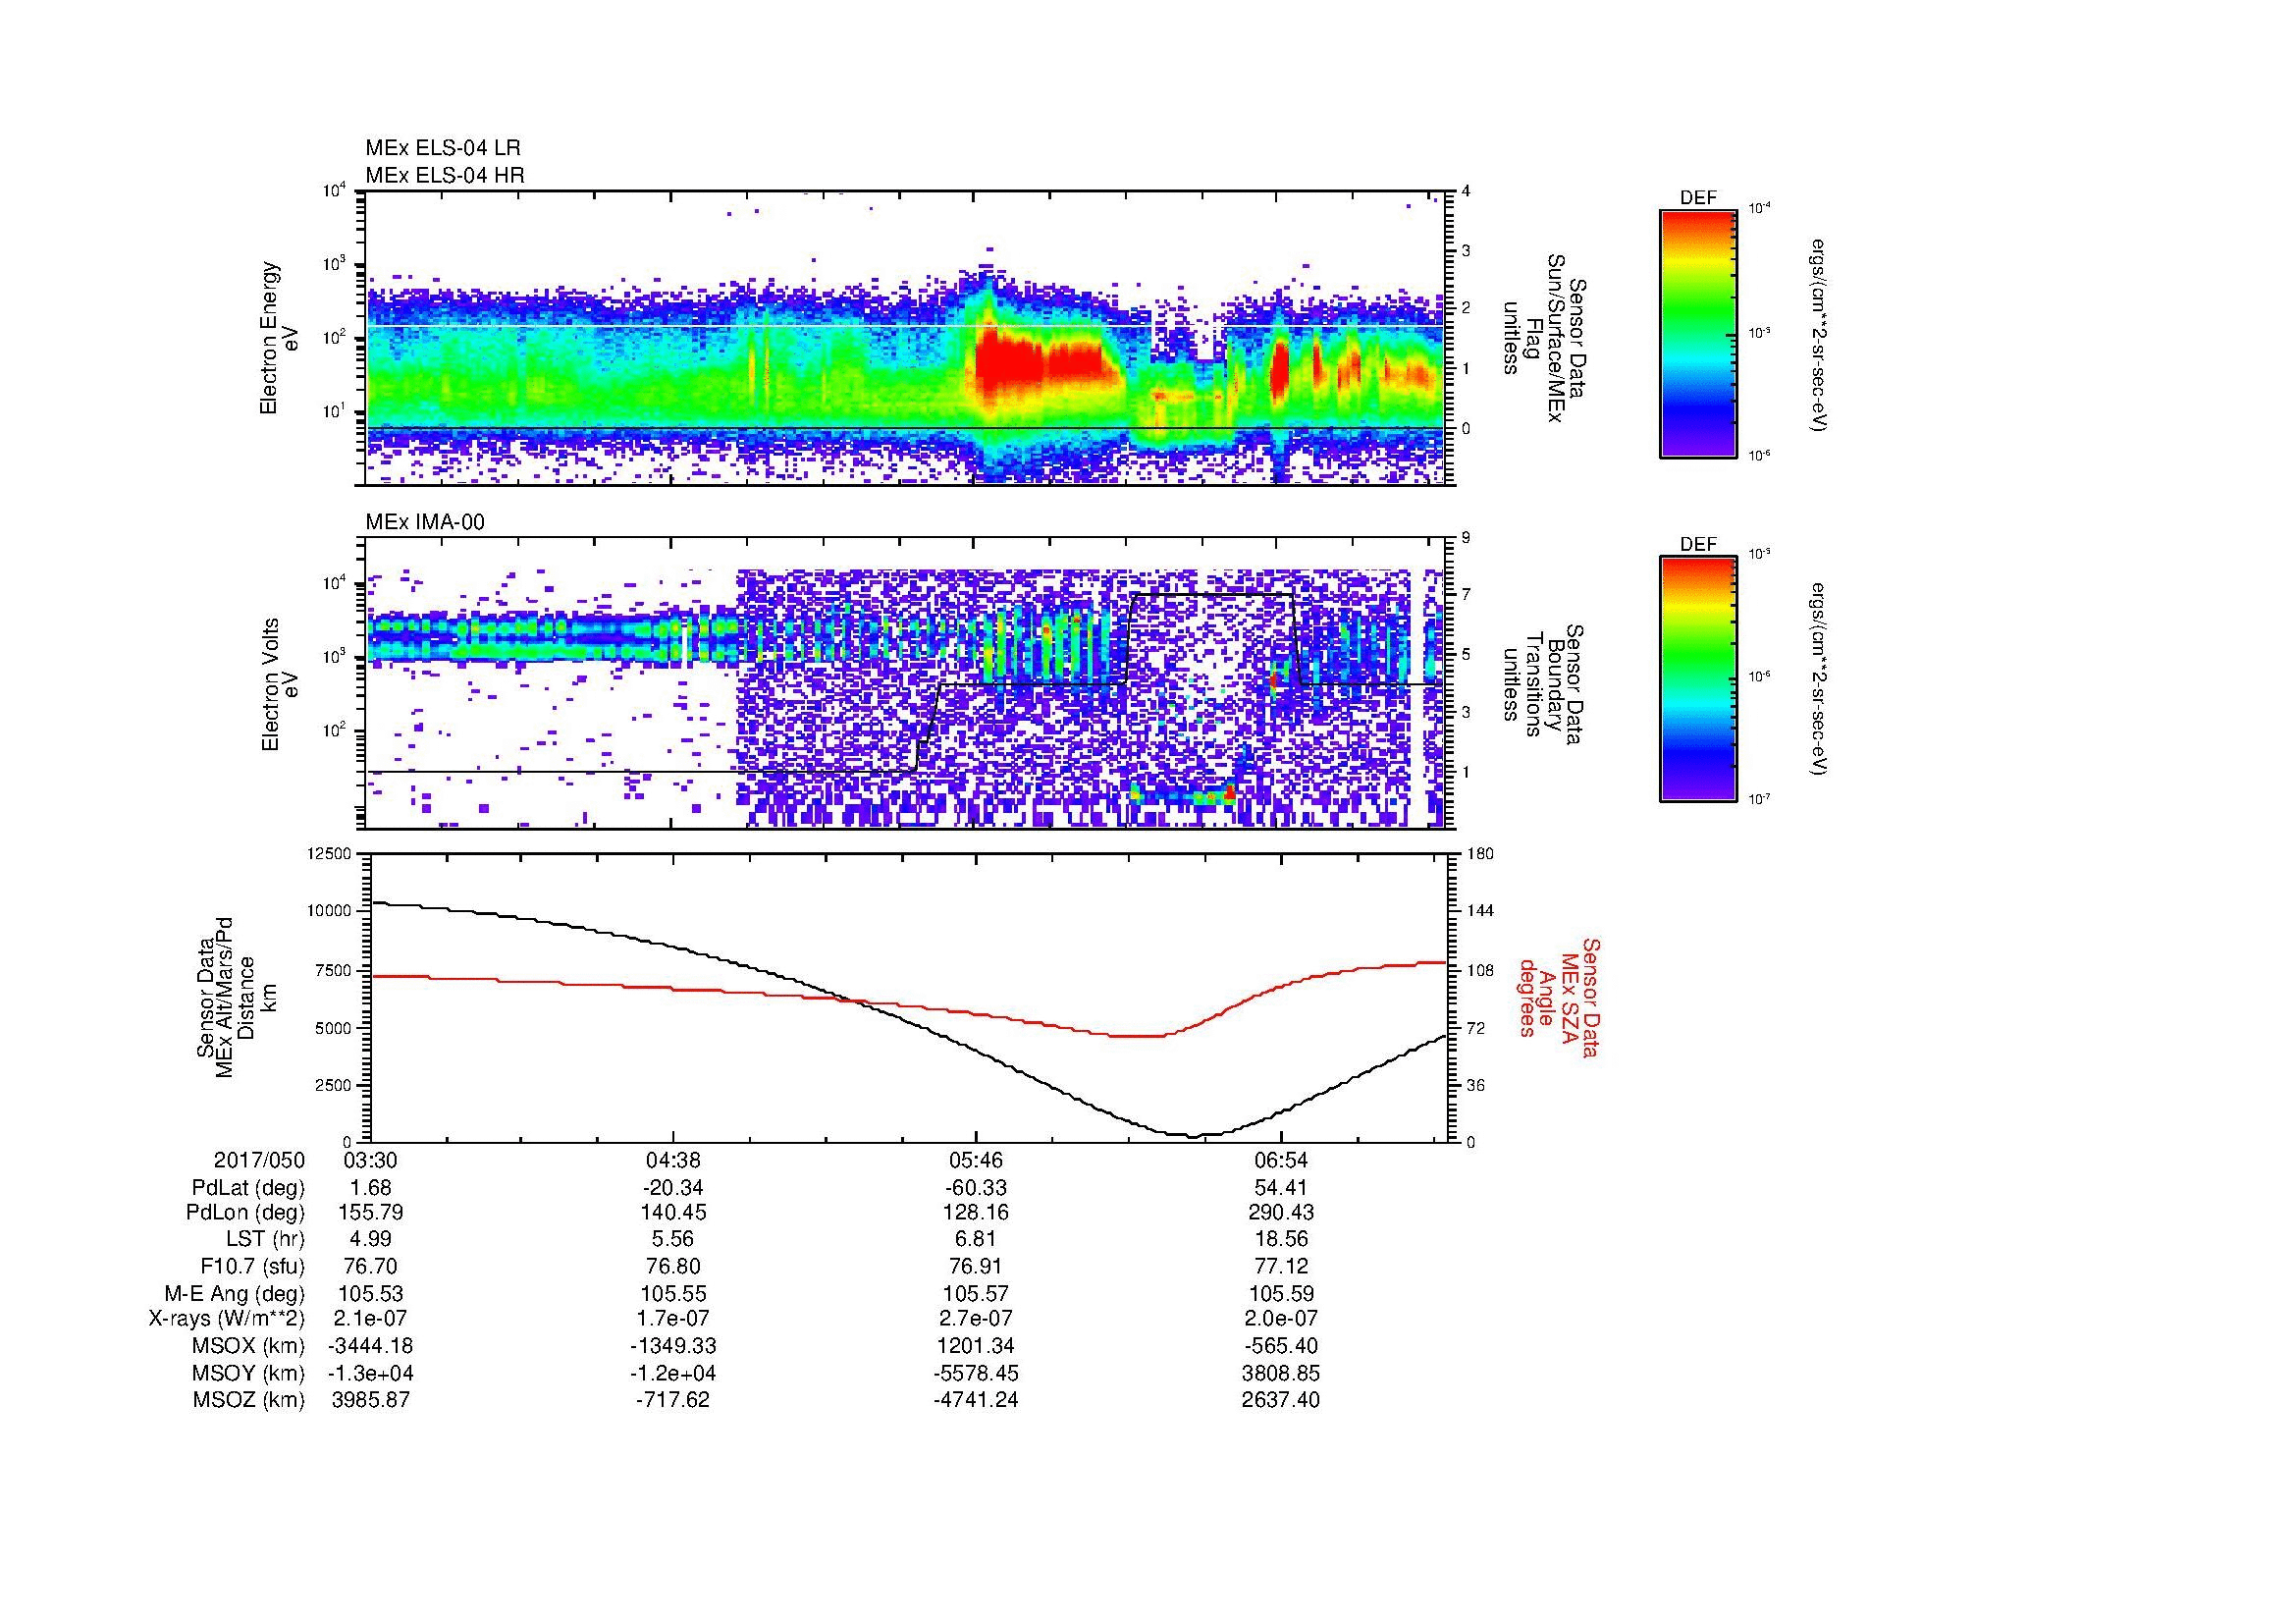Click the MEx ELS-04 LR title

(443, 148)
